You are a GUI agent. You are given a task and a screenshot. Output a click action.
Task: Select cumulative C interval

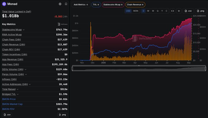click(166, 11)
